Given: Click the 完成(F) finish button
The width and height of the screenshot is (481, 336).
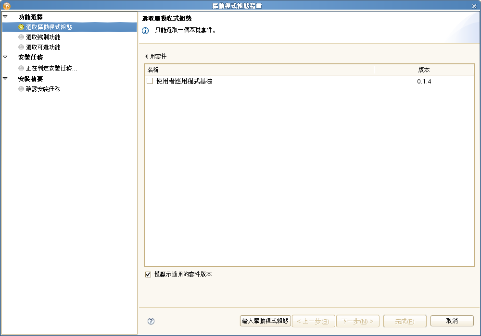Looking at the screenshot, I should [x=405, y=321].
